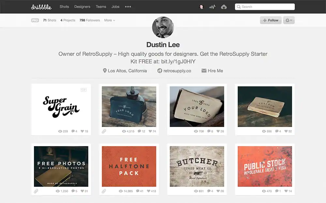Open the kraft paper Your Logo shot

click(x=197, y=107)
